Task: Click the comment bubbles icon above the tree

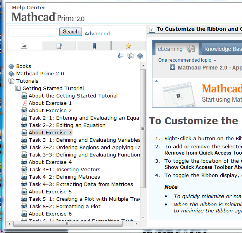Action: pos(121,56)
